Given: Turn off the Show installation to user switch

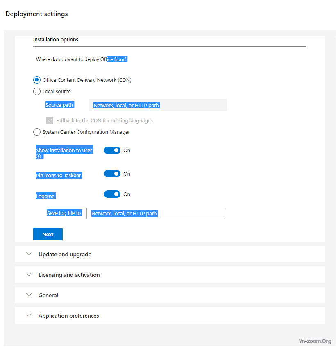Looking at the screenshot, I should tap(112, 150).
